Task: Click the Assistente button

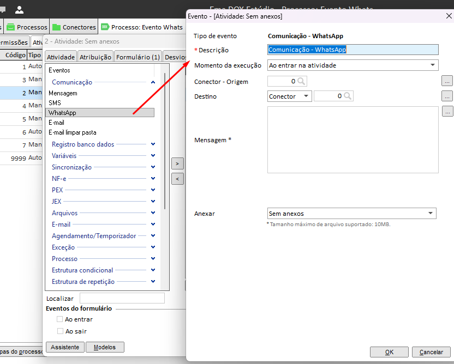Action: [x=65, y=347]
